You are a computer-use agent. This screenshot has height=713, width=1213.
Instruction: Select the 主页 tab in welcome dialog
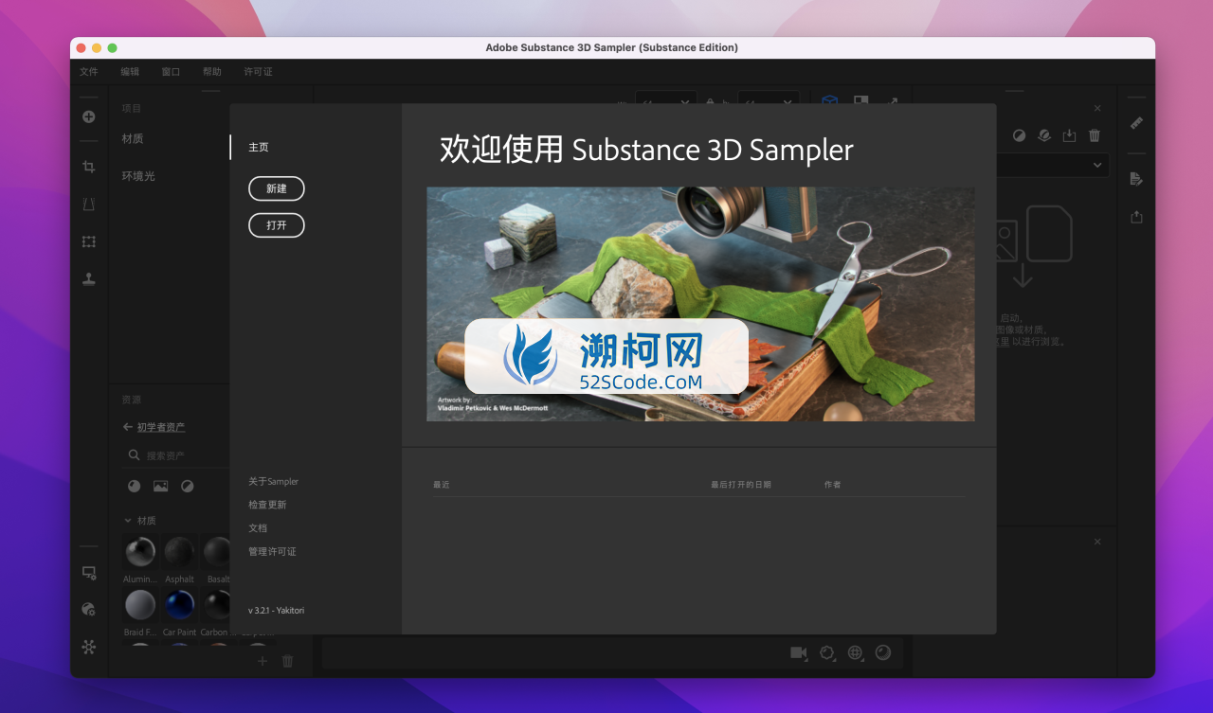point(259,147)
